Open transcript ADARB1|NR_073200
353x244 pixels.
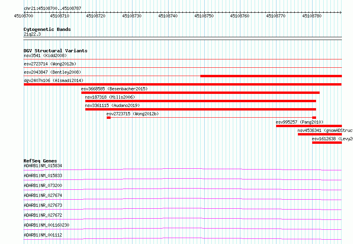(x=43, y=185)
